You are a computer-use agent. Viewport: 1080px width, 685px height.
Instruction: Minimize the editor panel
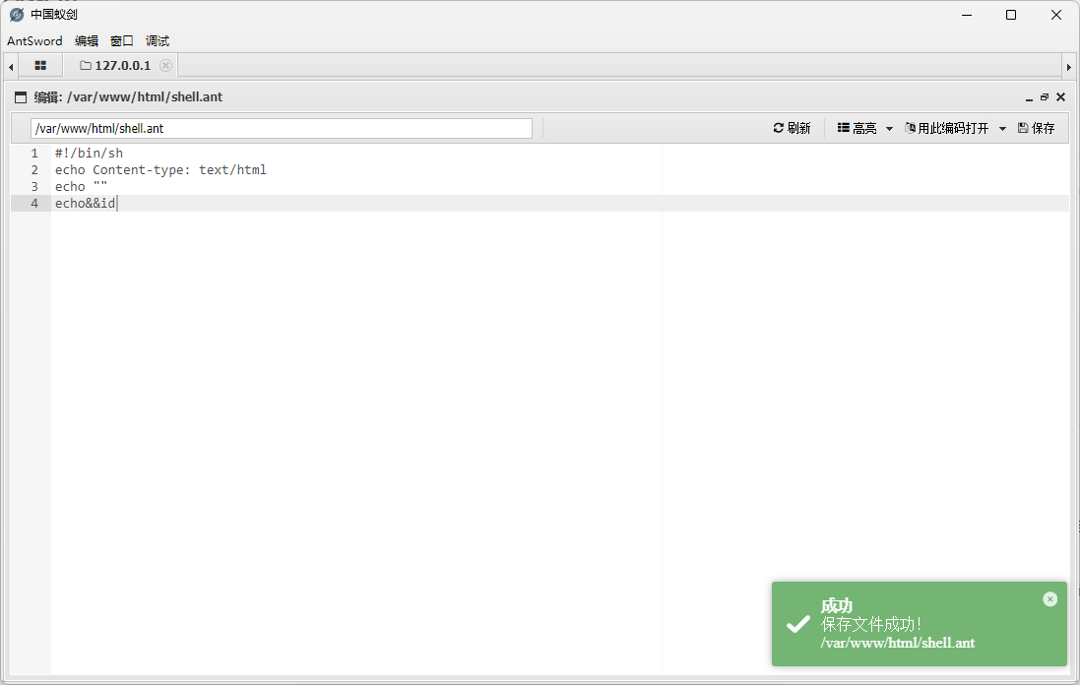pos(1029,97)
